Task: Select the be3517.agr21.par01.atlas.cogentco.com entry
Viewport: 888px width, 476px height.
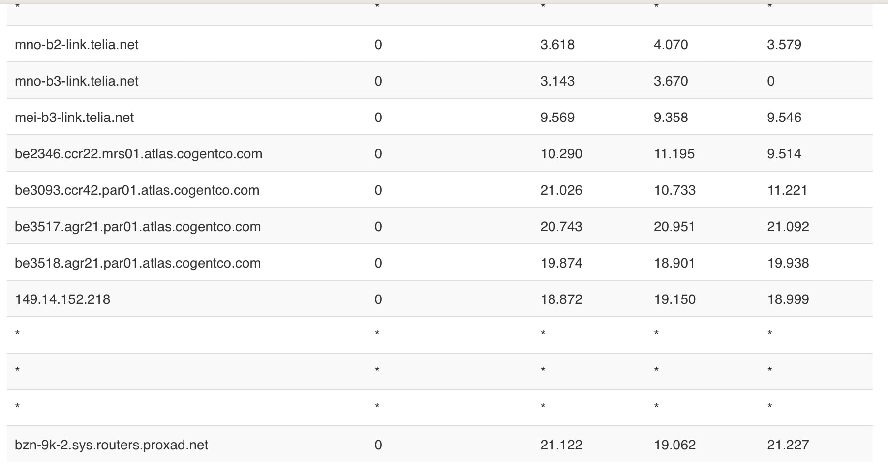Action: point(138,227)
